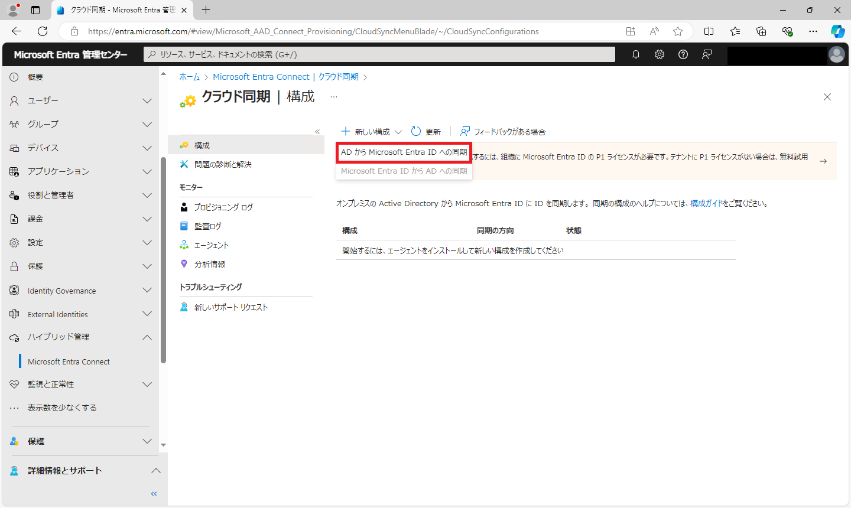Click the feedback icon next to help
Image resolution: width=851 pixels, height=508 pixels.
point(706,54)
